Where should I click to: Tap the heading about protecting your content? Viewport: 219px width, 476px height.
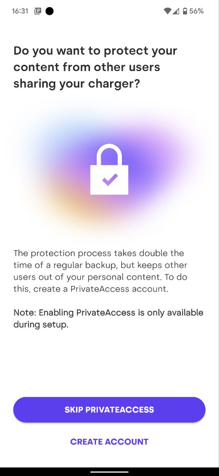(95, 67)
